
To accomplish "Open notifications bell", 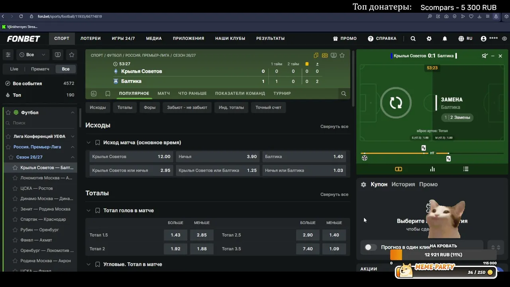I will 445,39.
